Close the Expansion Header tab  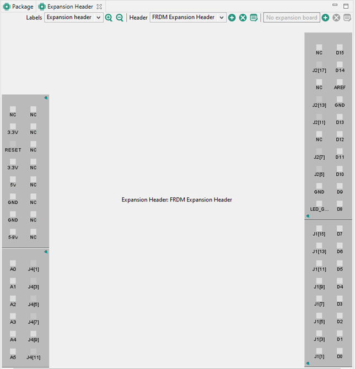point(99,7)
